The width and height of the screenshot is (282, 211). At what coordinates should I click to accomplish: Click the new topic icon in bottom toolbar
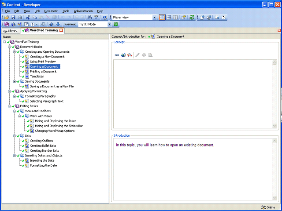[x=20, y=24]
